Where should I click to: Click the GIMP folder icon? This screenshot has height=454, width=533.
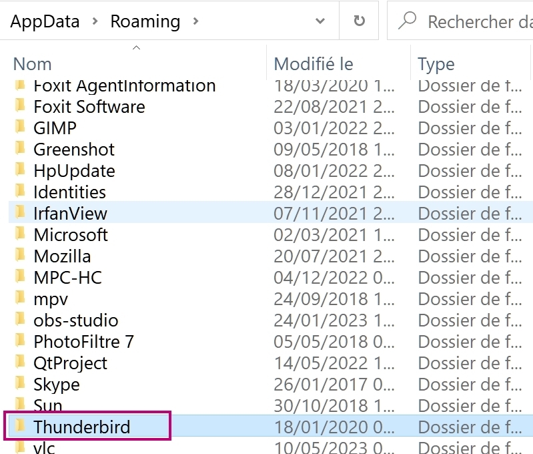click(x=21, y=128)
